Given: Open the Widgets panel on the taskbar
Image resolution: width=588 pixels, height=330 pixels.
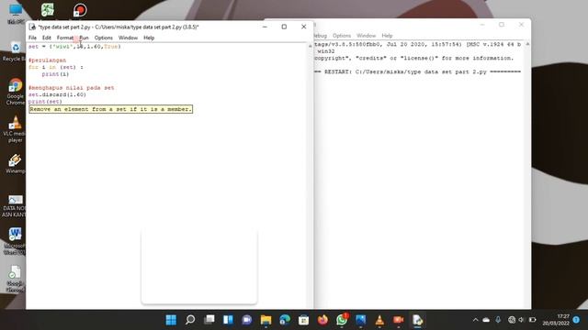Looking at the screenshot, I should tap(228, 320).
